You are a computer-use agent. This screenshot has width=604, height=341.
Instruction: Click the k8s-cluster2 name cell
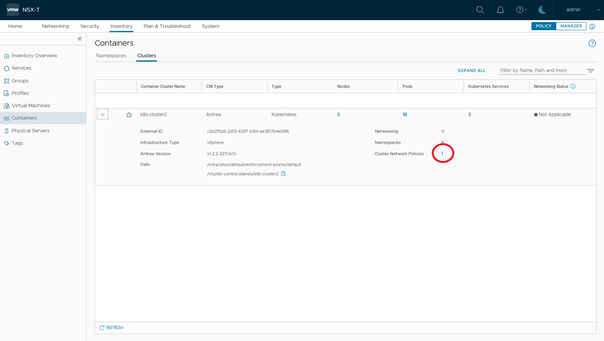point(154,115)
